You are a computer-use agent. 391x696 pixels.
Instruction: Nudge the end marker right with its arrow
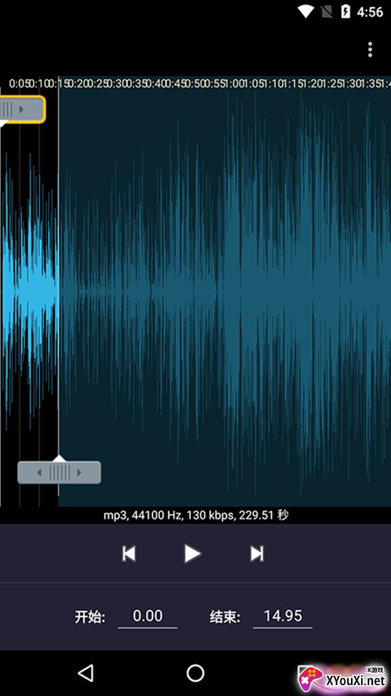(x=80, y=473)
